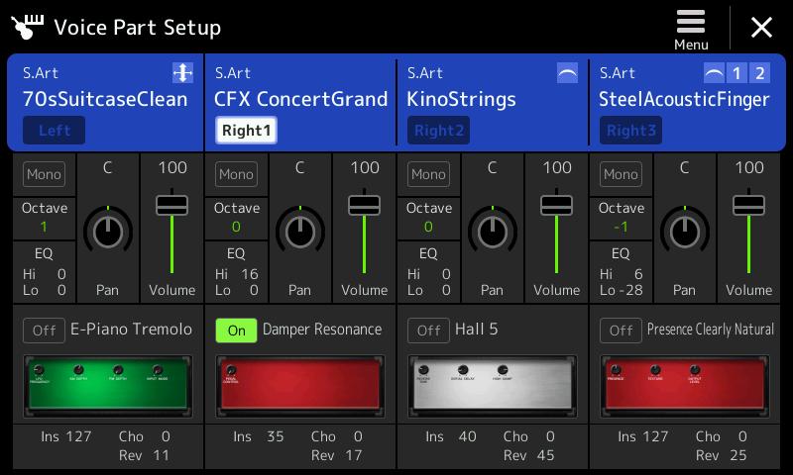Screen dimensions: 793x475
Task: Click the Pan knob for CFX ConcertGrand
Action: coord(300,232)
